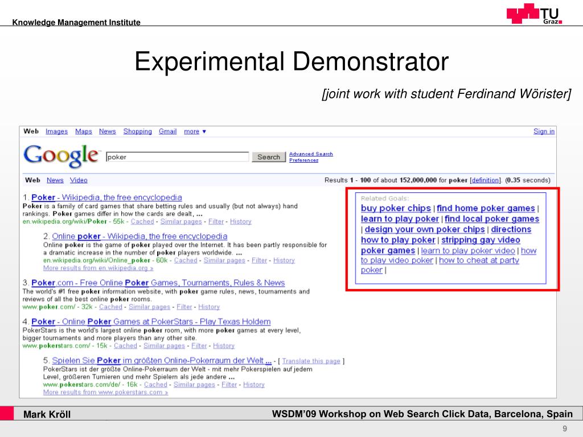Click the Search button

point(269,157)
